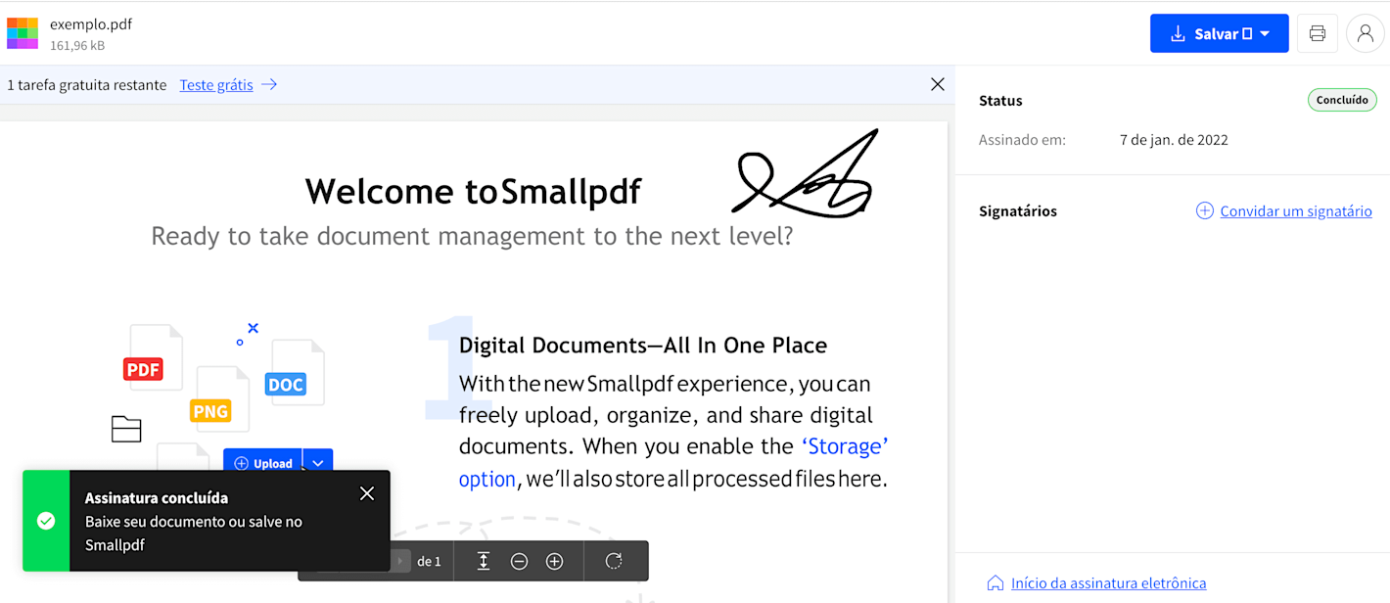Click the 'Storage' option link in document
This screenshot has height=603, width=1390.
673,462
